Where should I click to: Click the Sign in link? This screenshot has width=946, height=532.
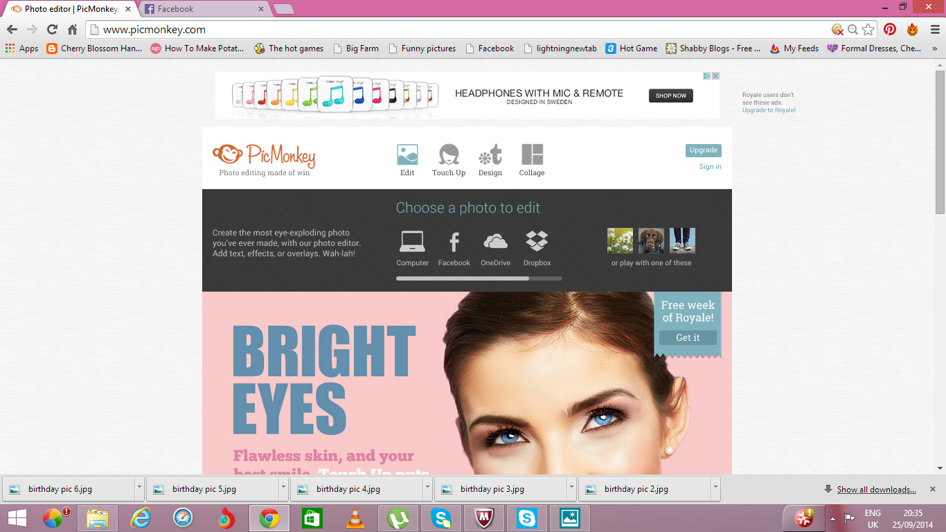(x=710, y=166)
